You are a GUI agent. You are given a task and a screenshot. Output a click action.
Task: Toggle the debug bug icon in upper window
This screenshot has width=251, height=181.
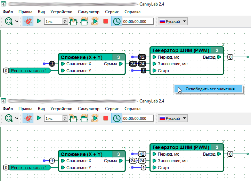tap(28, 21)
